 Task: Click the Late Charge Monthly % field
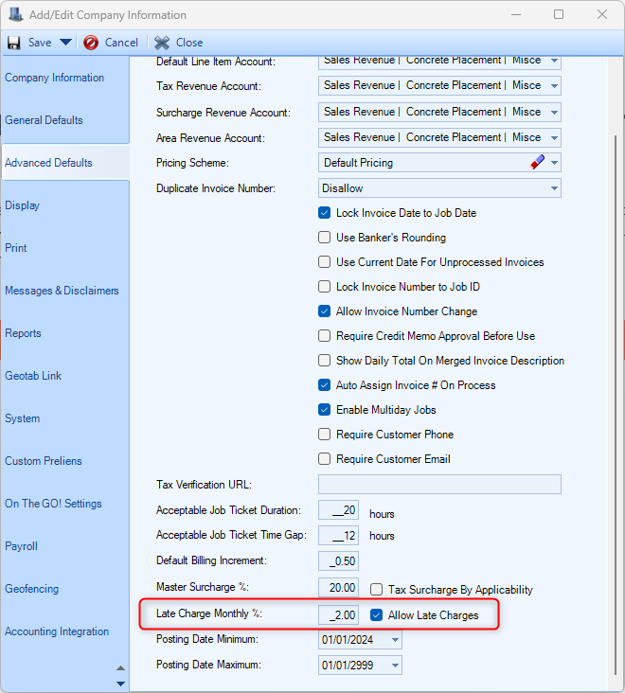(339, 614)
